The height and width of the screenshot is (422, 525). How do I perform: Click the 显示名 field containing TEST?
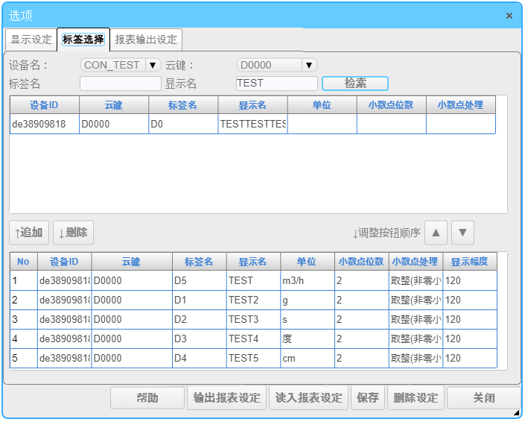click(276, 84)
